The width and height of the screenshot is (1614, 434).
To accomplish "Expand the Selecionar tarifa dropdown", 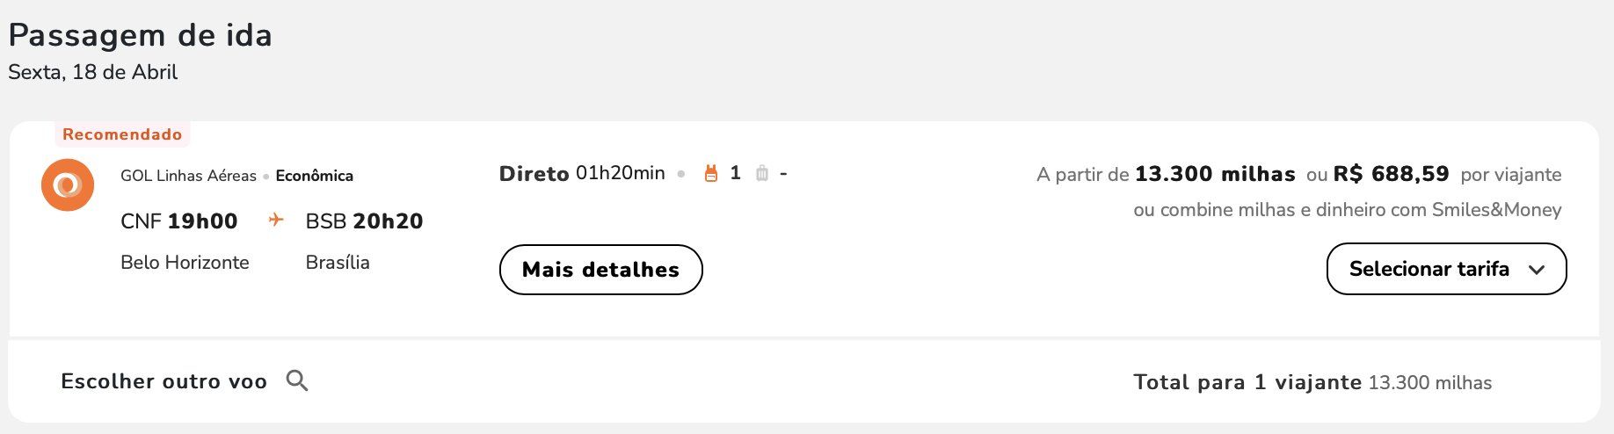I will click(x=1446, y=269).
